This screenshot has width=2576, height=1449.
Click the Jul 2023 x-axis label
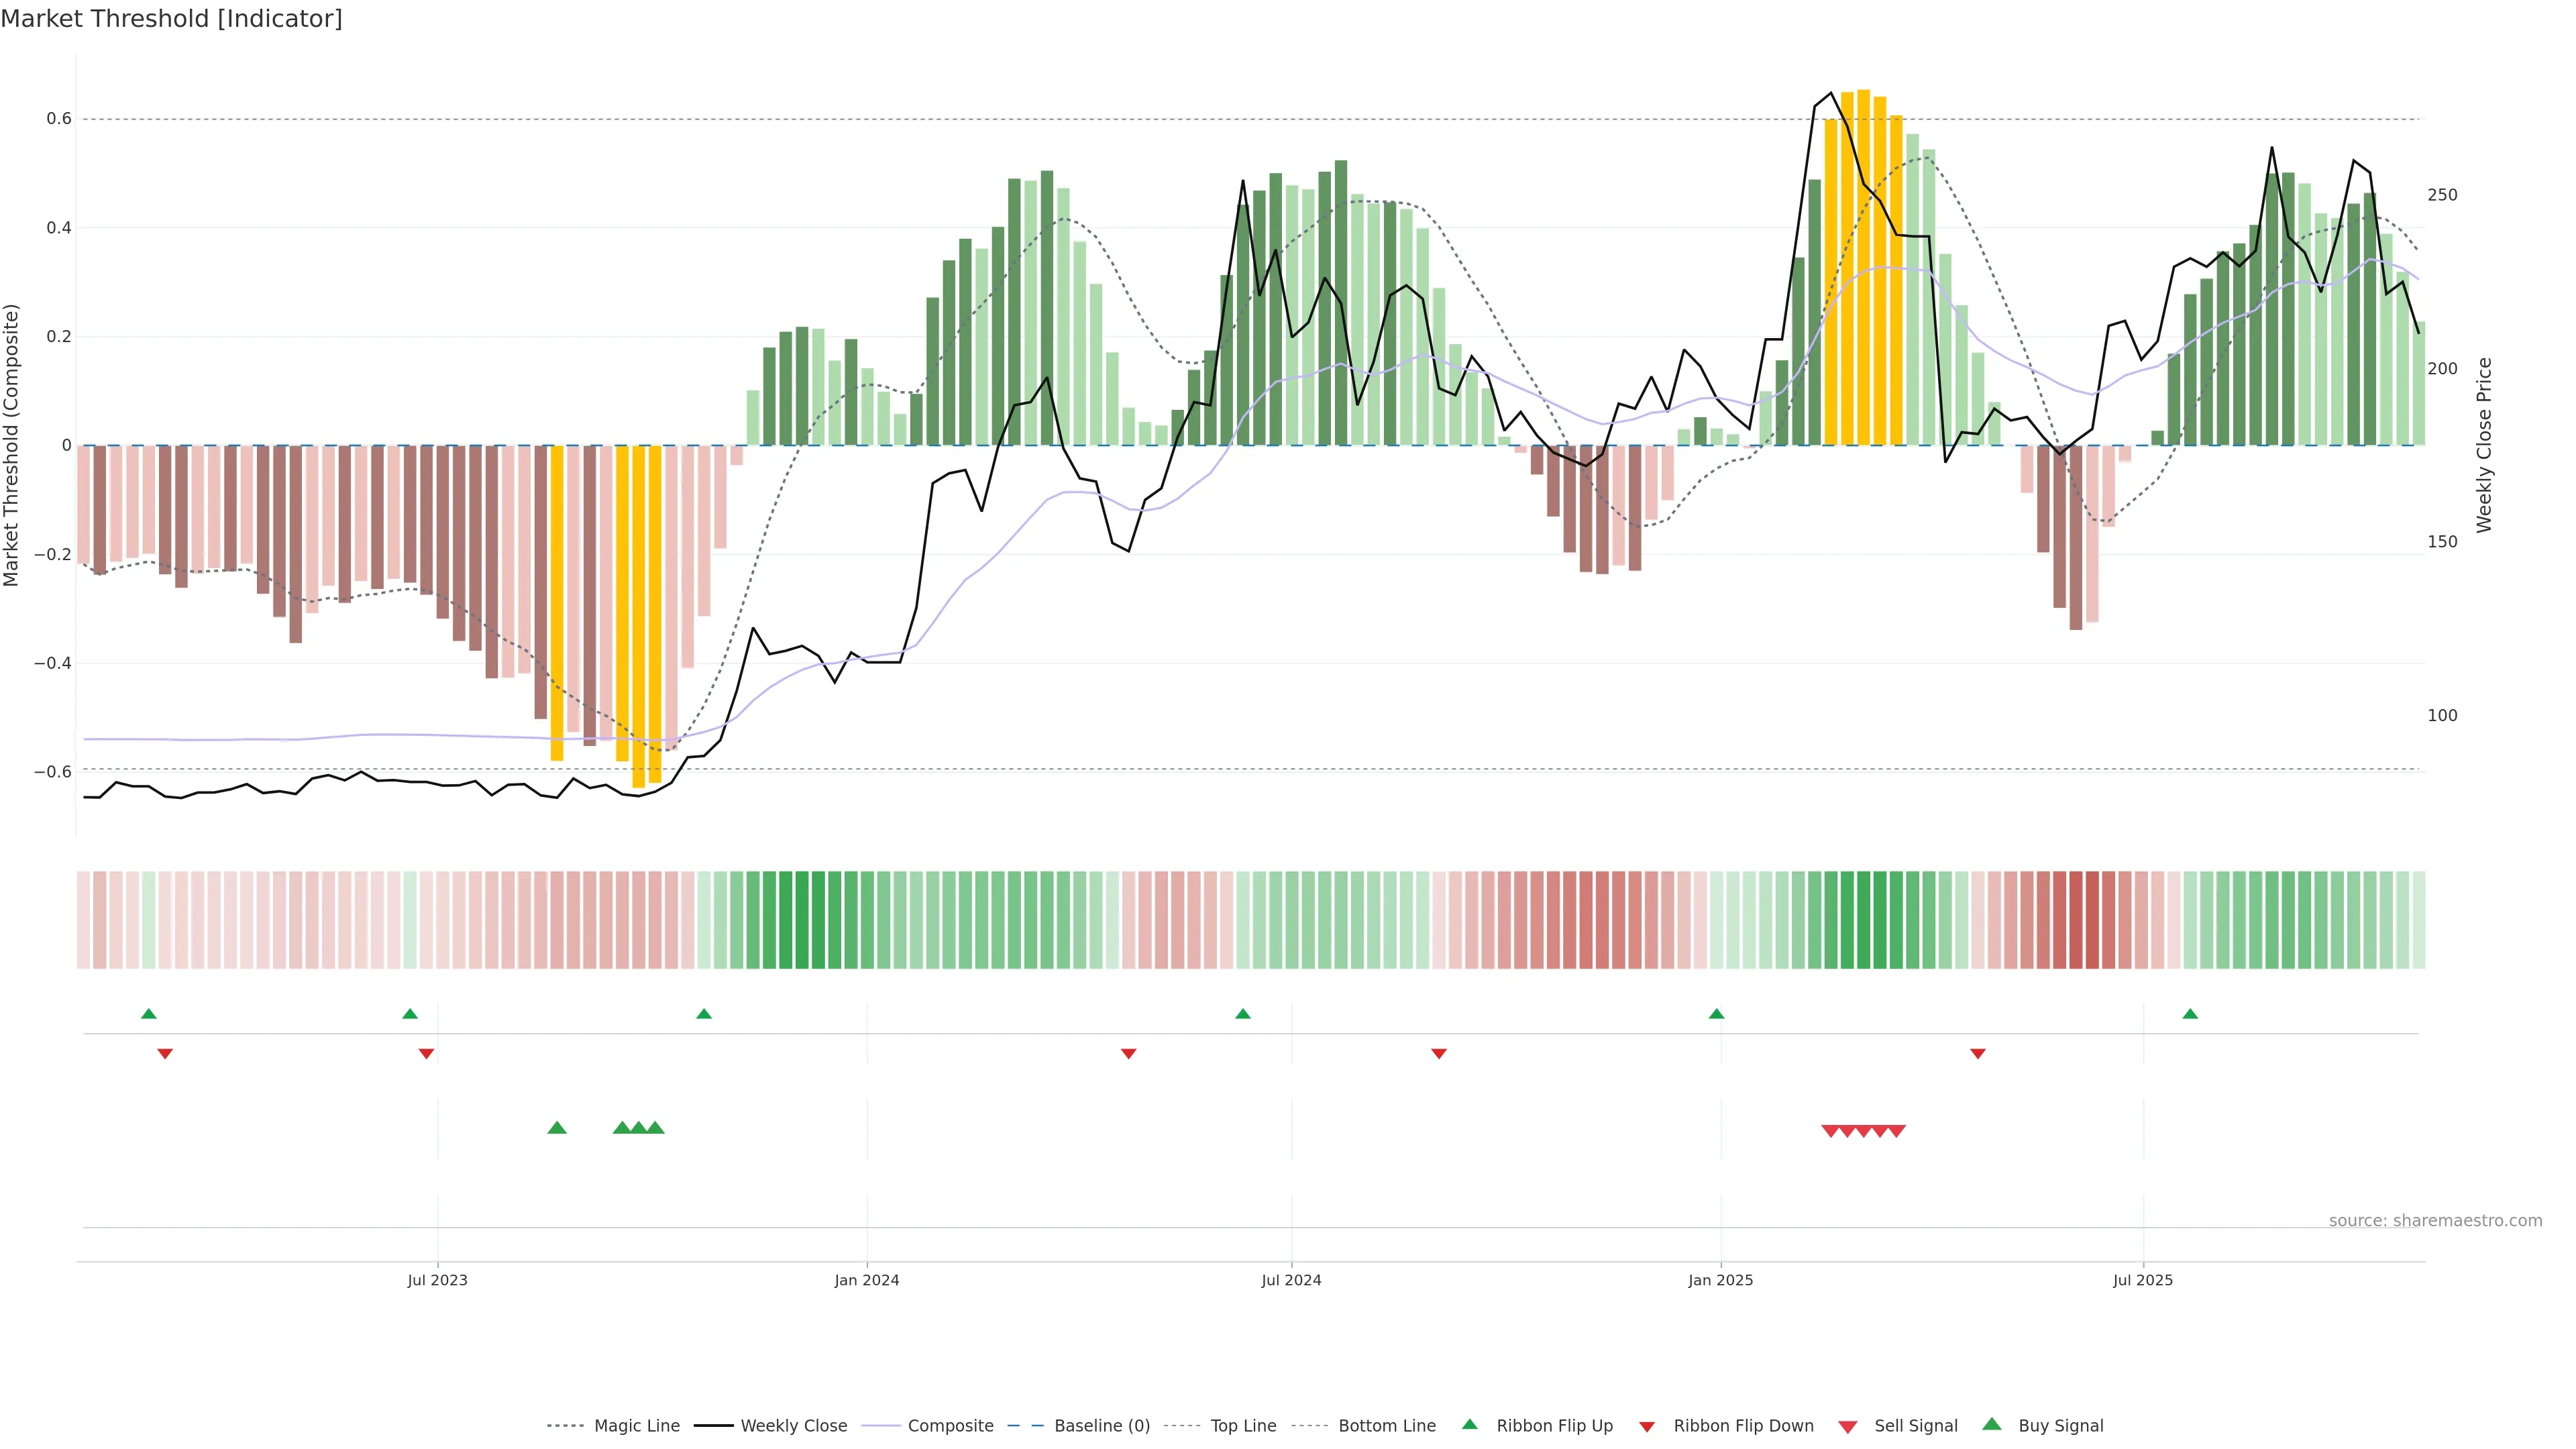click(437, 1280)
